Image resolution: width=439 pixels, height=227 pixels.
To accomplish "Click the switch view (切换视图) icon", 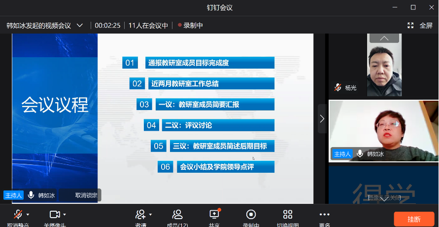I will tap(288, 215).
